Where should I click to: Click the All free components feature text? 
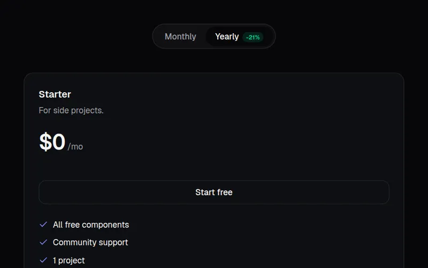click(91, 225)
